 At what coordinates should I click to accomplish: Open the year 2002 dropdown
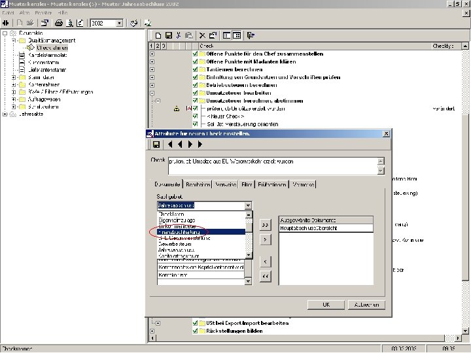[x=120, y=23]
